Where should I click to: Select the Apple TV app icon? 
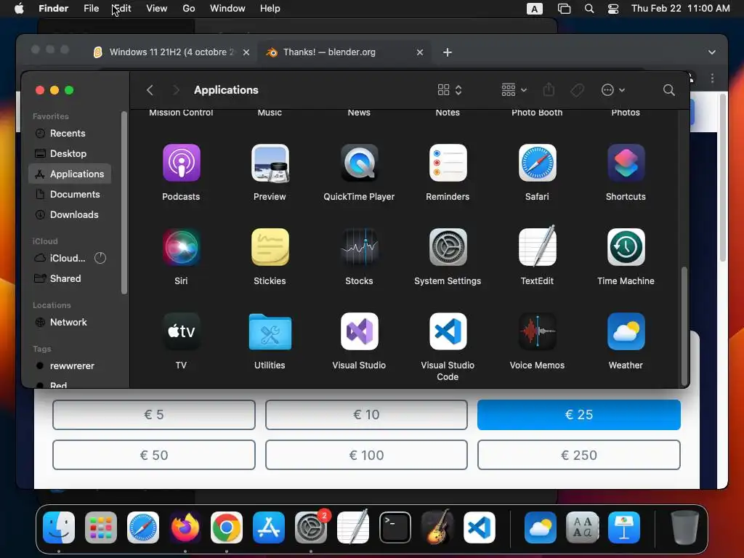[x=181, y=331]
